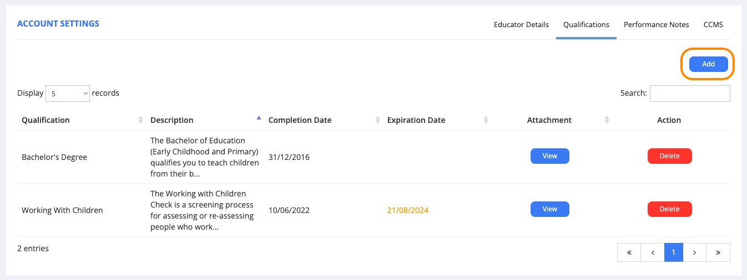Switch to Educator Details tab
The width and height of the screenshot is (747, 280).
(x=521, y=25)
